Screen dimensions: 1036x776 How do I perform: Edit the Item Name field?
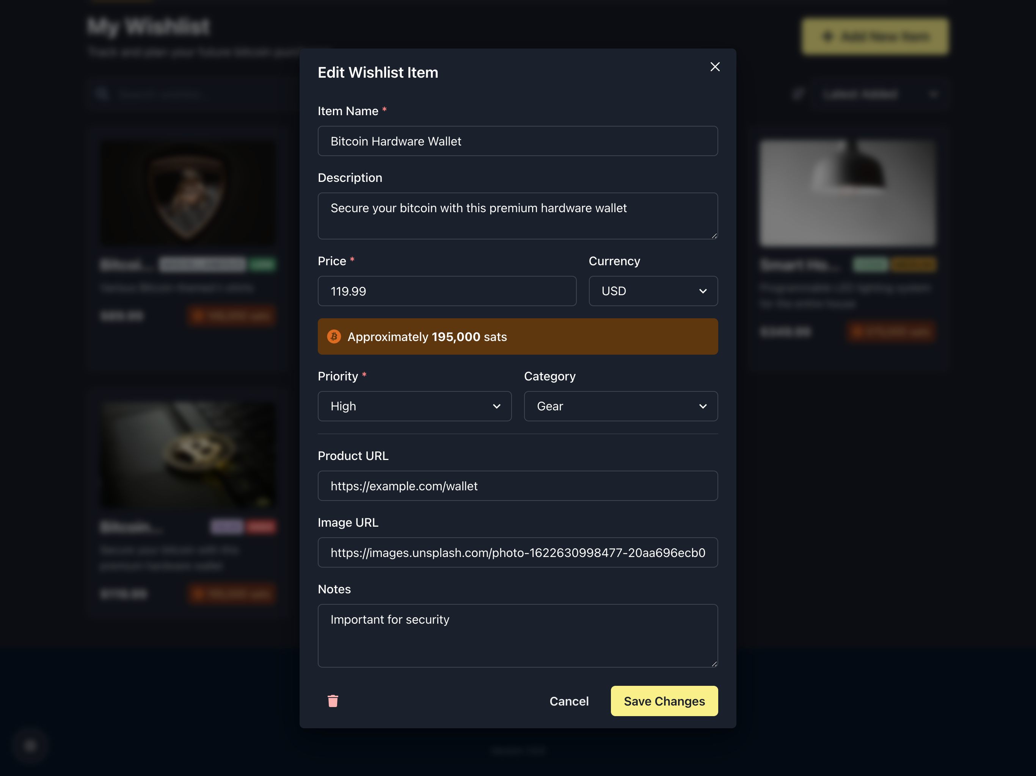pos(518,141)
